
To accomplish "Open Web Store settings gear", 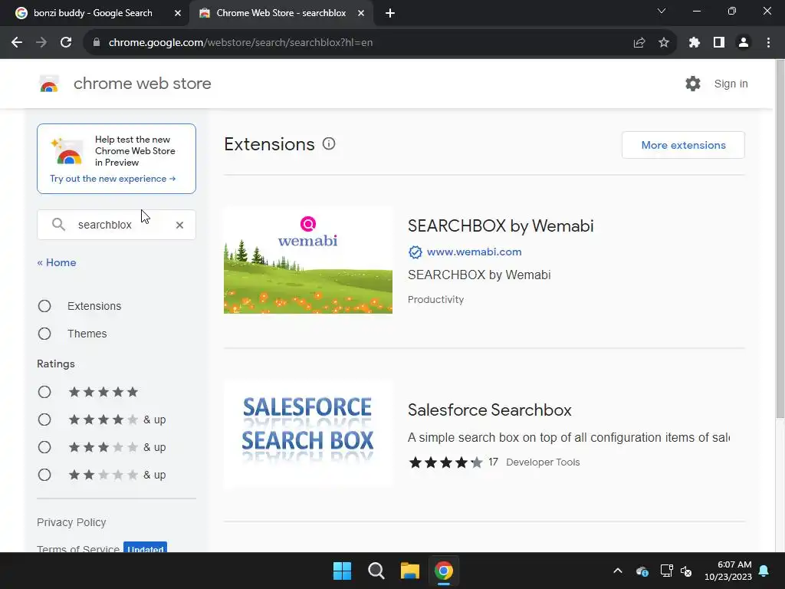I will 693,84.
